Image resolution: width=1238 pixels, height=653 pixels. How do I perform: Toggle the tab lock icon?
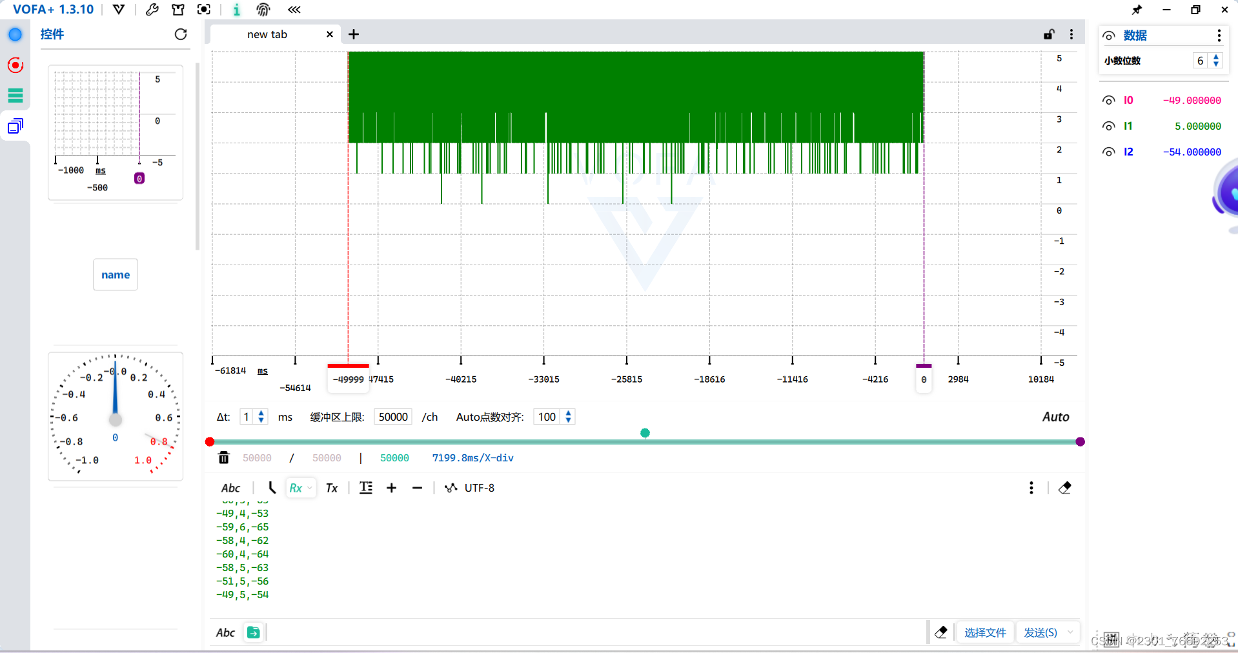tap(1049, 34)
